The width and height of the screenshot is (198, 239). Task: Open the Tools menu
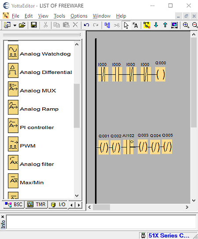point(59,16)
